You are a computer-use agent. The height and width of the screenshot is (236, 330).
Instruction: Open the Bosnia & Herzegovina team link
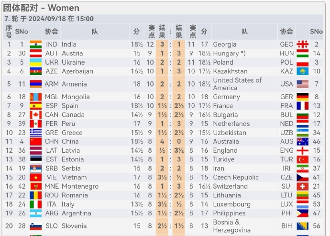(231, 226)
